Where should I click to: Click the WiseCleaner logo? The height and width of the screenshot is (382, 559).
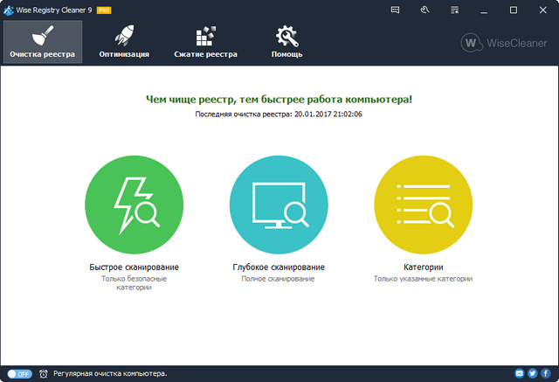pyautogui.click(x=504, y=43)
